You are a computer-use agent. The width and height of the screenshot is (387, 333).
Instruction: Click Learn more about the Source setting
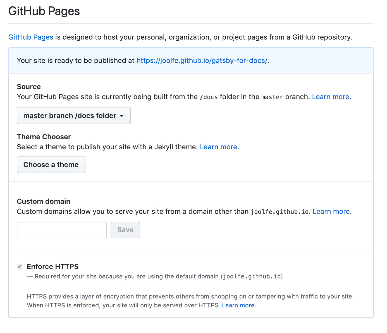point(331,97)
